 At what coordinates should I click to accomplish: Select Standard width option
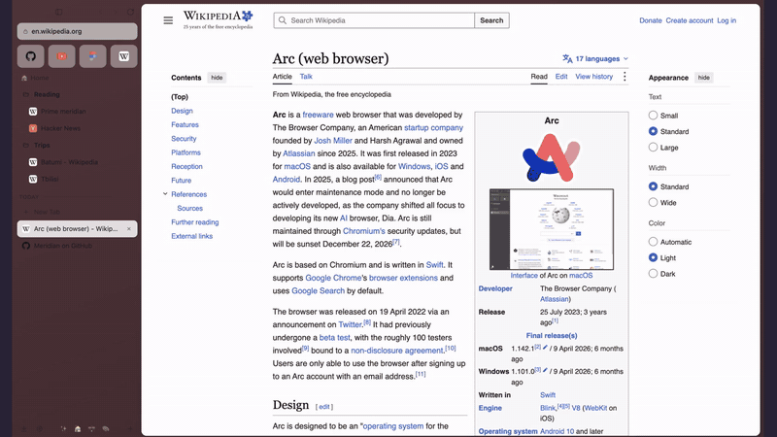pyautogui.click(x=653, y=186)
